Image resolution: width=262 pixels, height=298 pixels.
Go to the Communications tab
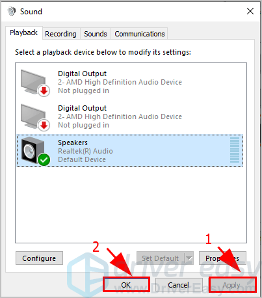tap(140, 34)
